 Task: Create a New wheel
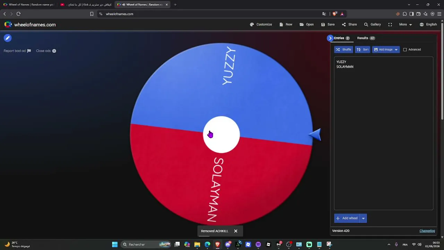point(286,25)
